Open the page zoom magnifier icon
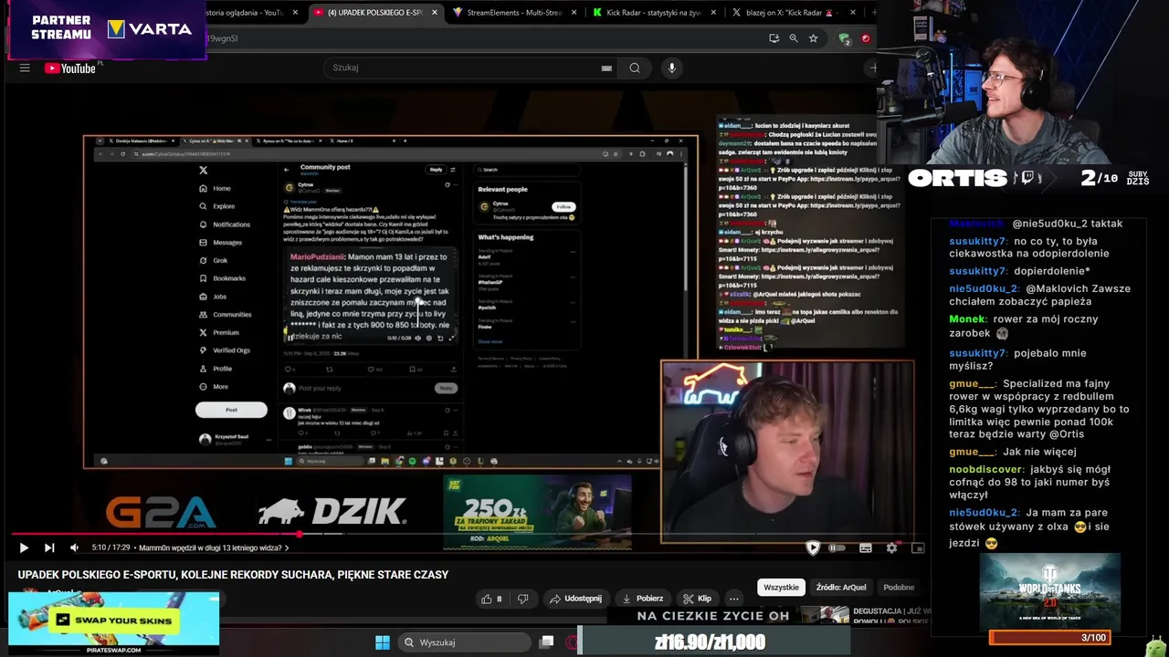 pos(794,38)
